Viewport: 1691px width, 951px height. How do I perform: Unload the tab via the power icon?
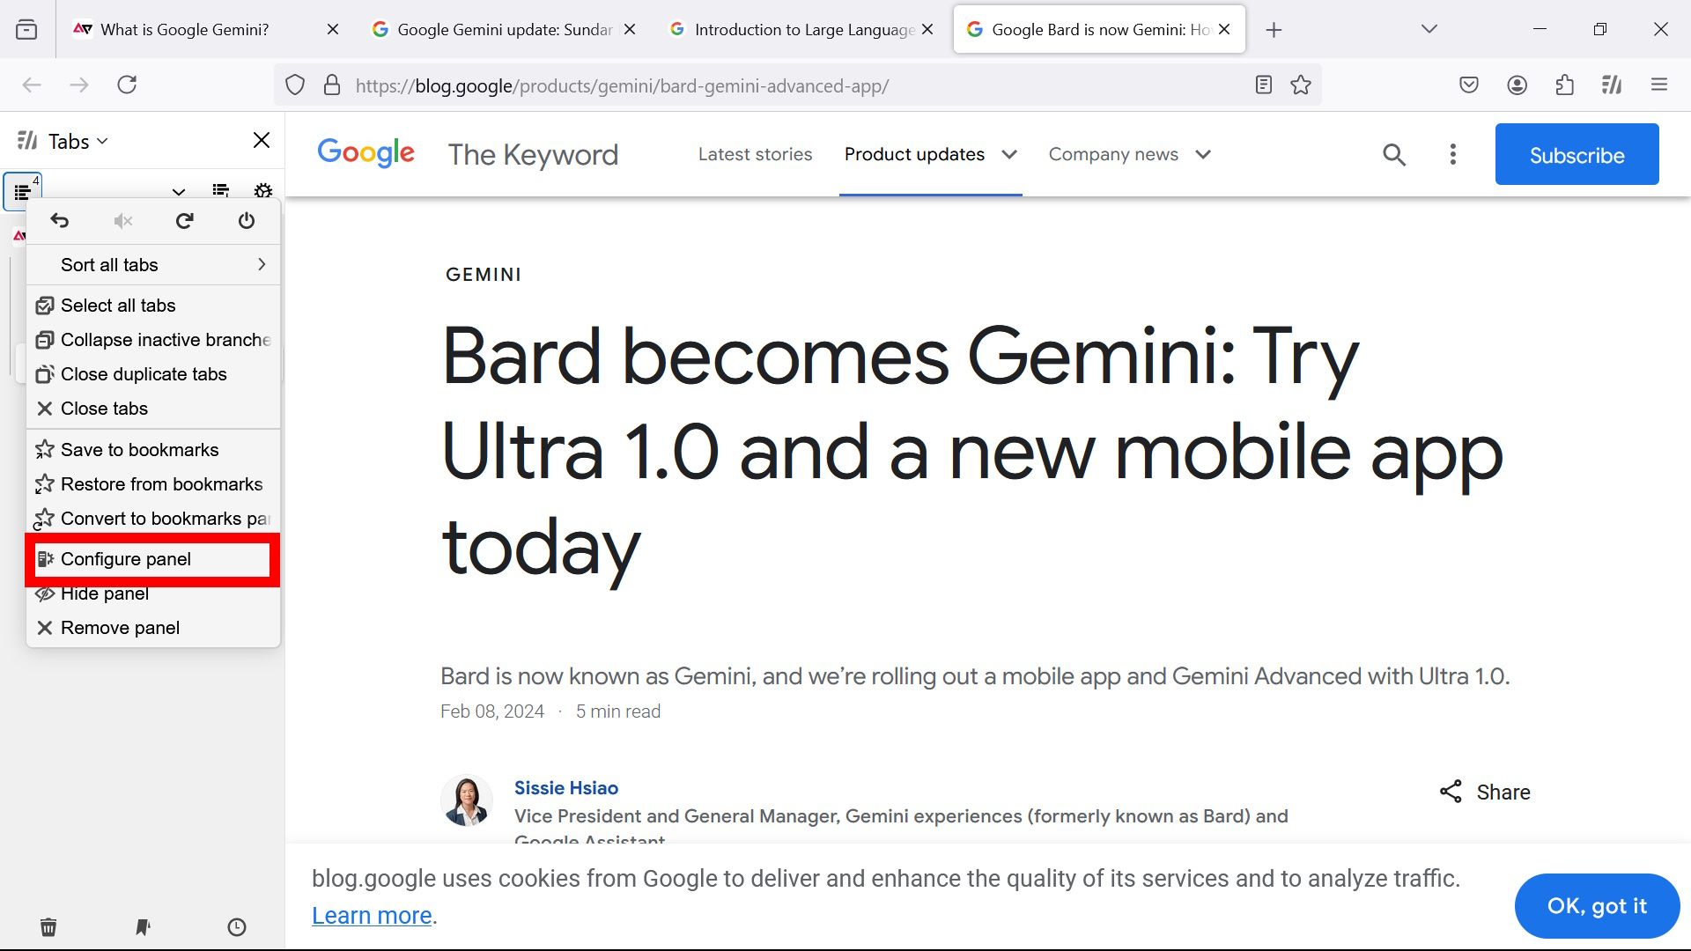point(246,221)
